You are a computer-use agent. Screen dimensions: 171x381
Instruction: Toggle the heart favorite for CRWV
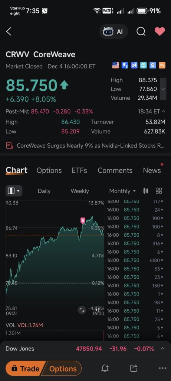[x=160, y=31]
